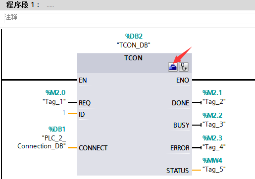Select the "PLC_2_Connection_DB" operand

pyautogui.click(x=42, y=142)
